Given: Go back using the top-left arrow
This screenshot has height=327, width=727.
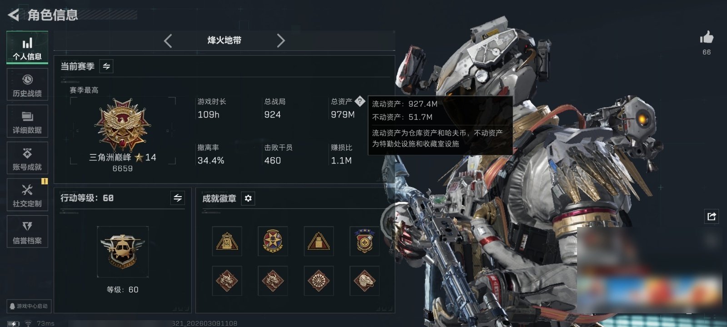Looking at the screenshot, I should 14,15.
